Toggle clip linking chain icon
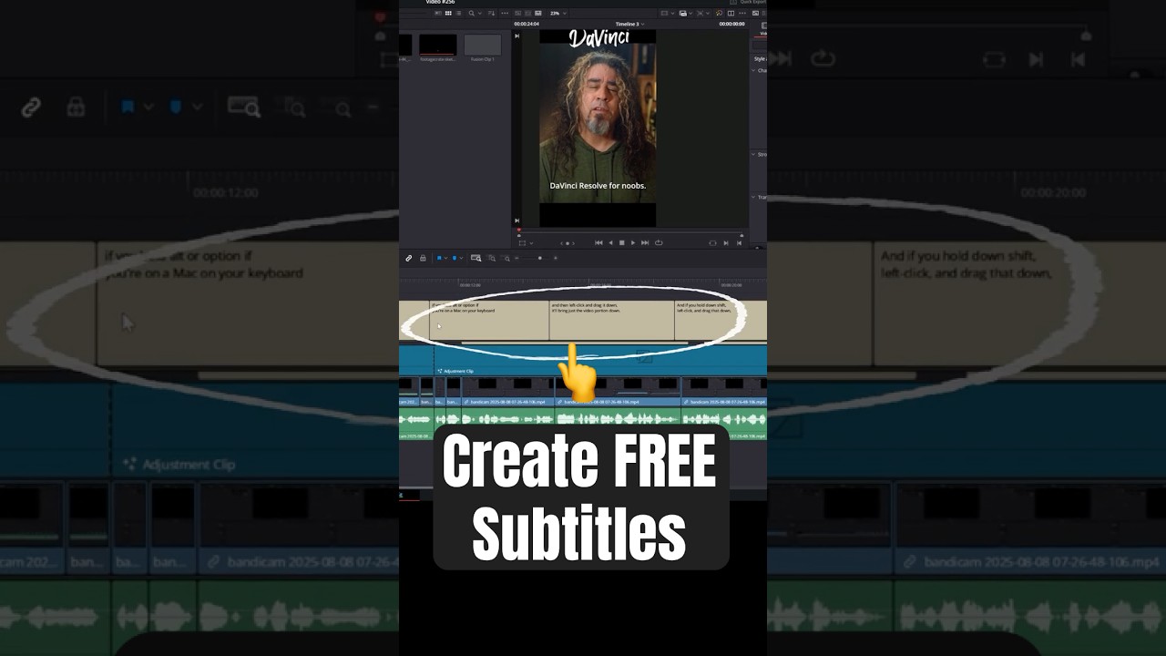Image resolution: width=1166 pixels, height=656 pixels. click(408, 258)
